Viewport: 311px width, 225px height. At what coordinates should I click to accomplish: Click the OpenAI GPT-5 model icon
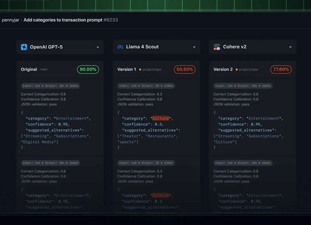pyautogui.click(x=24, y=47)
